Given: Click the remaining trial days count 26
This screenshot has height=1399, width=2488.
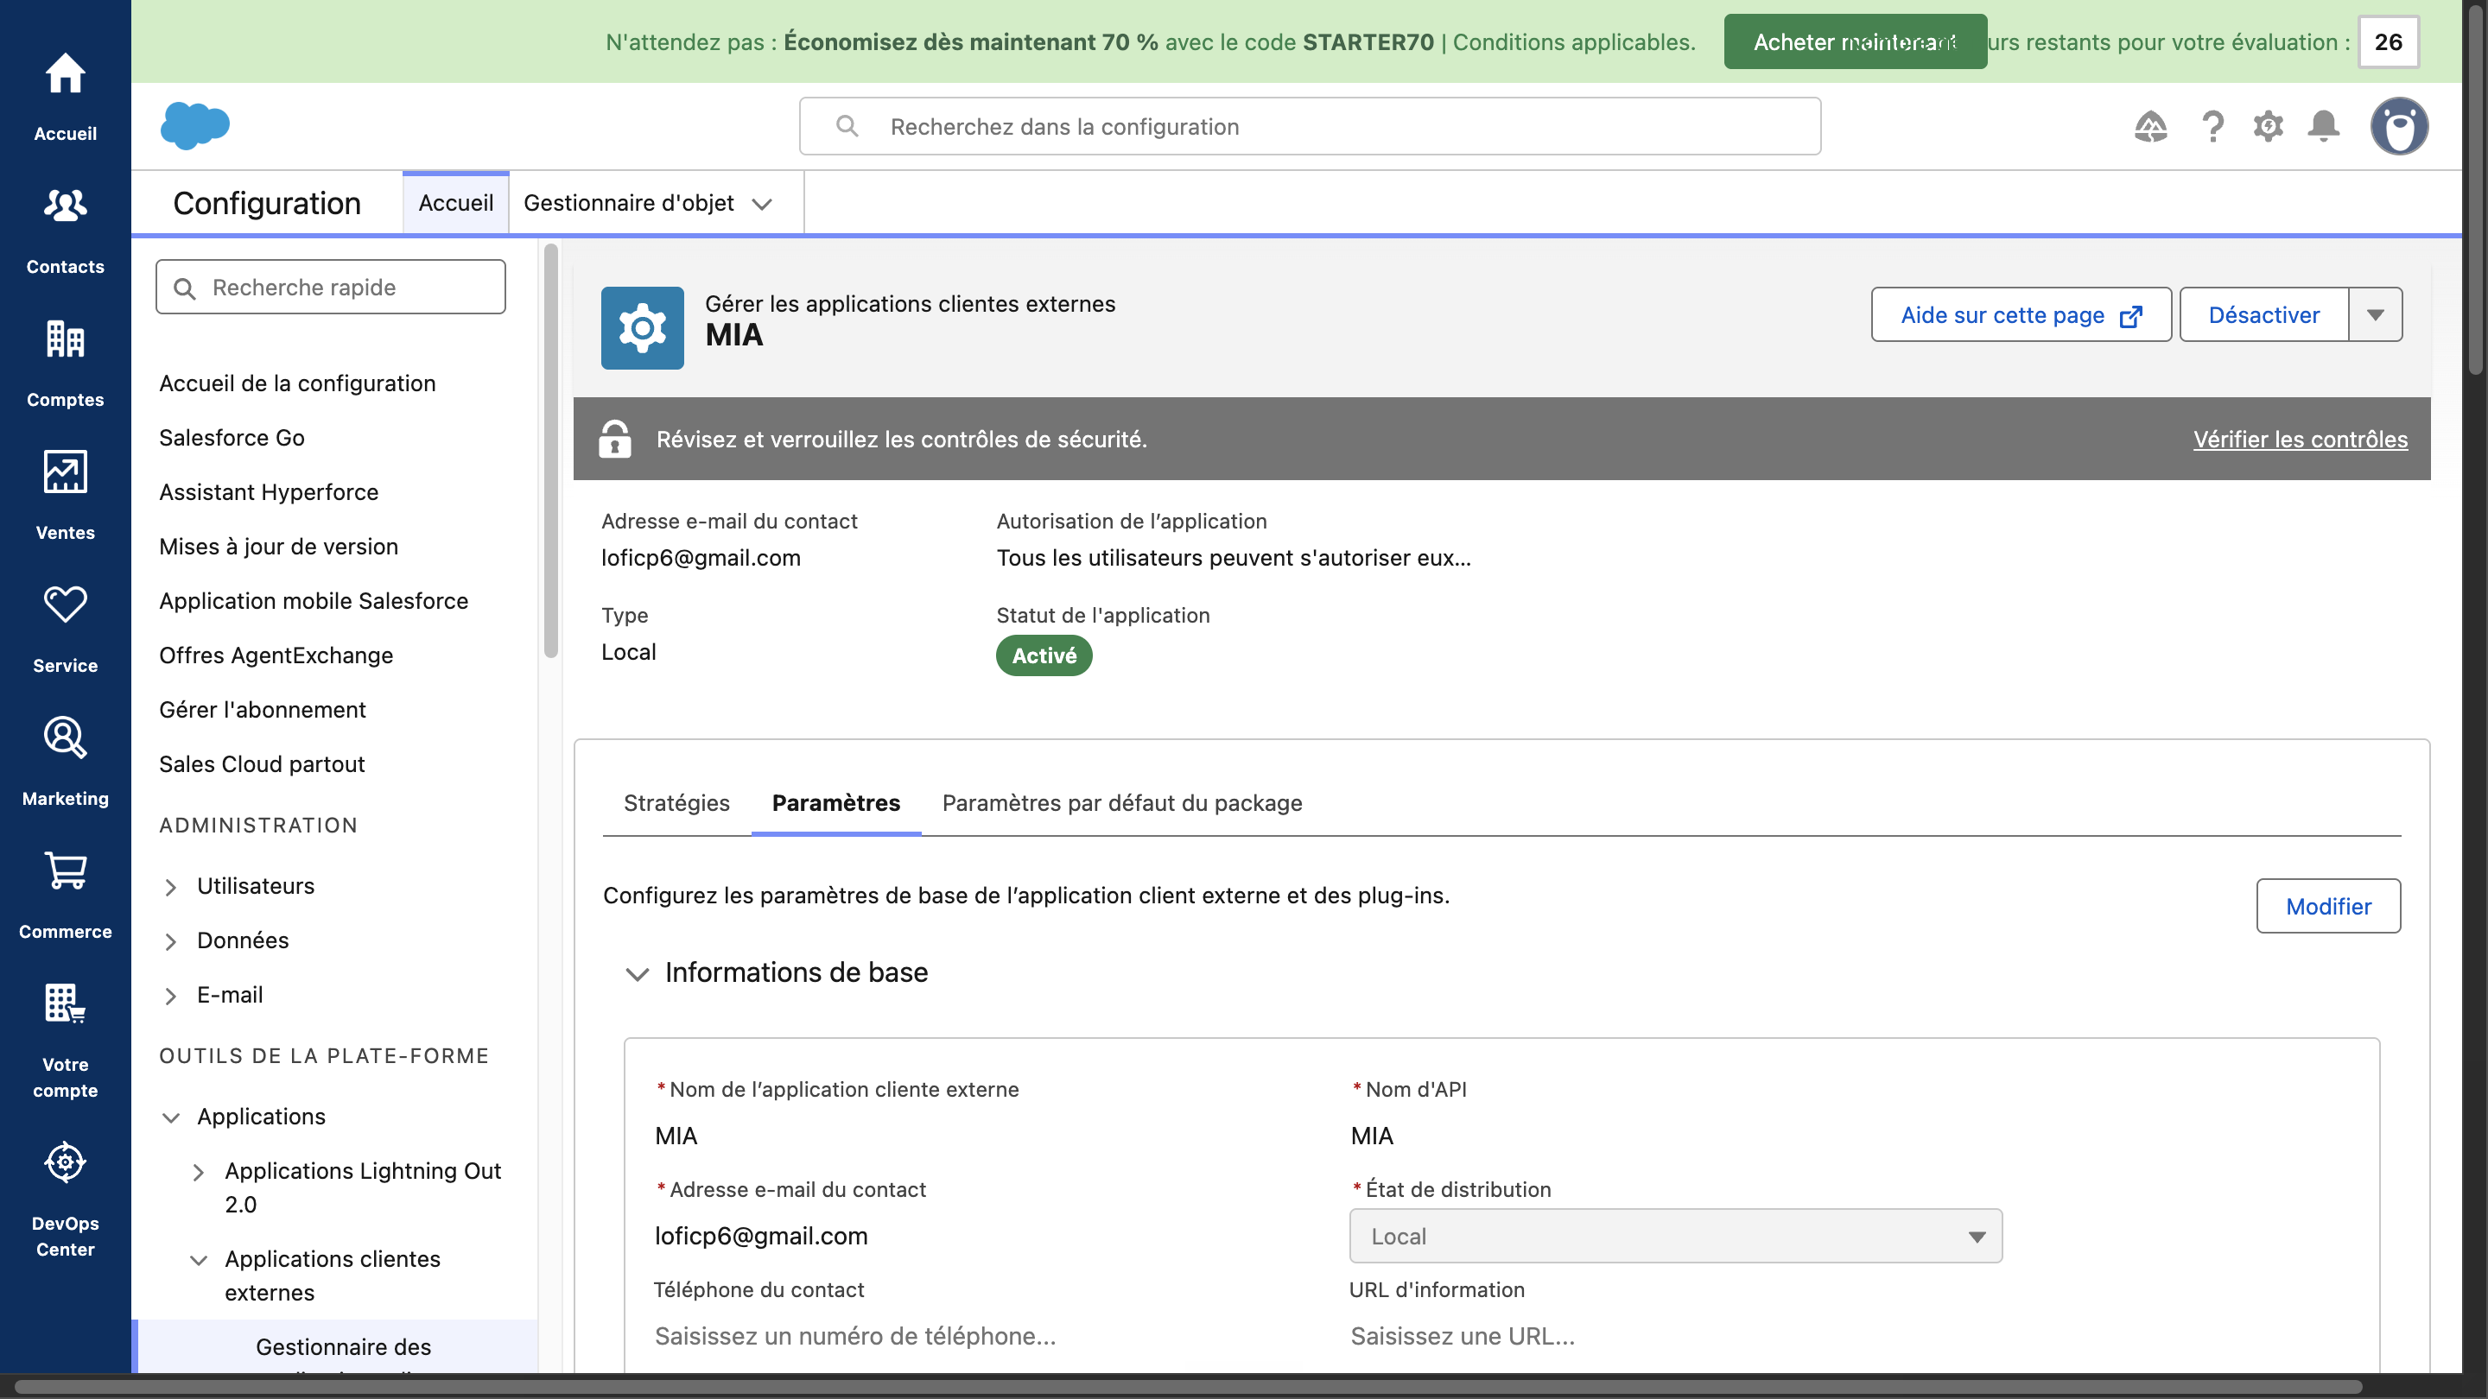Looking at the screenshot, I should (x=2388, y=42).
